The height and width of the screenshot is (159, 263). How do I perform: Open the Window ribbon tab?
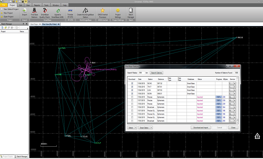(x=56, y=5)
